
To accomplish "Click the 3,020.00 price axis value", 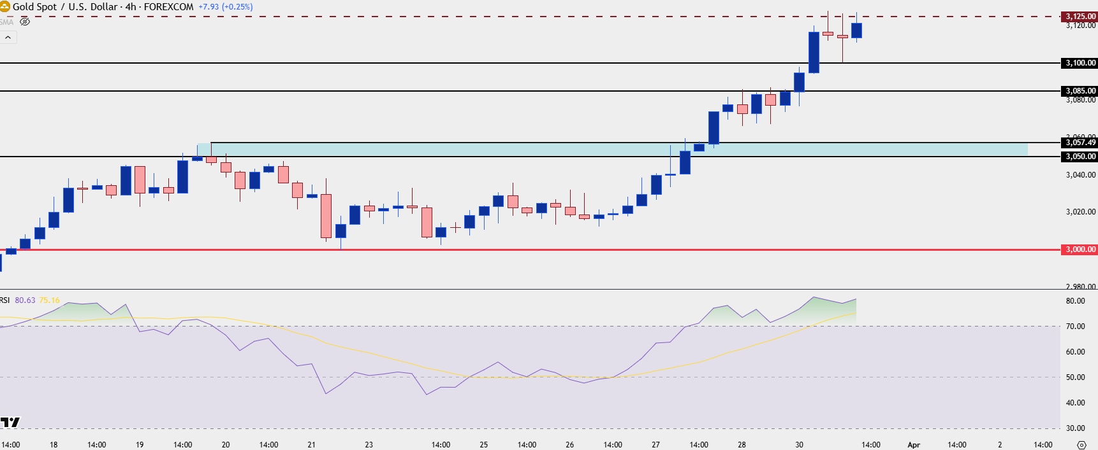I will click(x=1081, y=212).
